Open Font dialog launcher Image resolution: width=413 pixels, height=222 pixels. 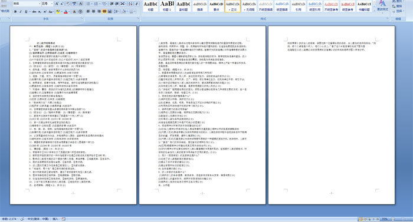(82, 18)
